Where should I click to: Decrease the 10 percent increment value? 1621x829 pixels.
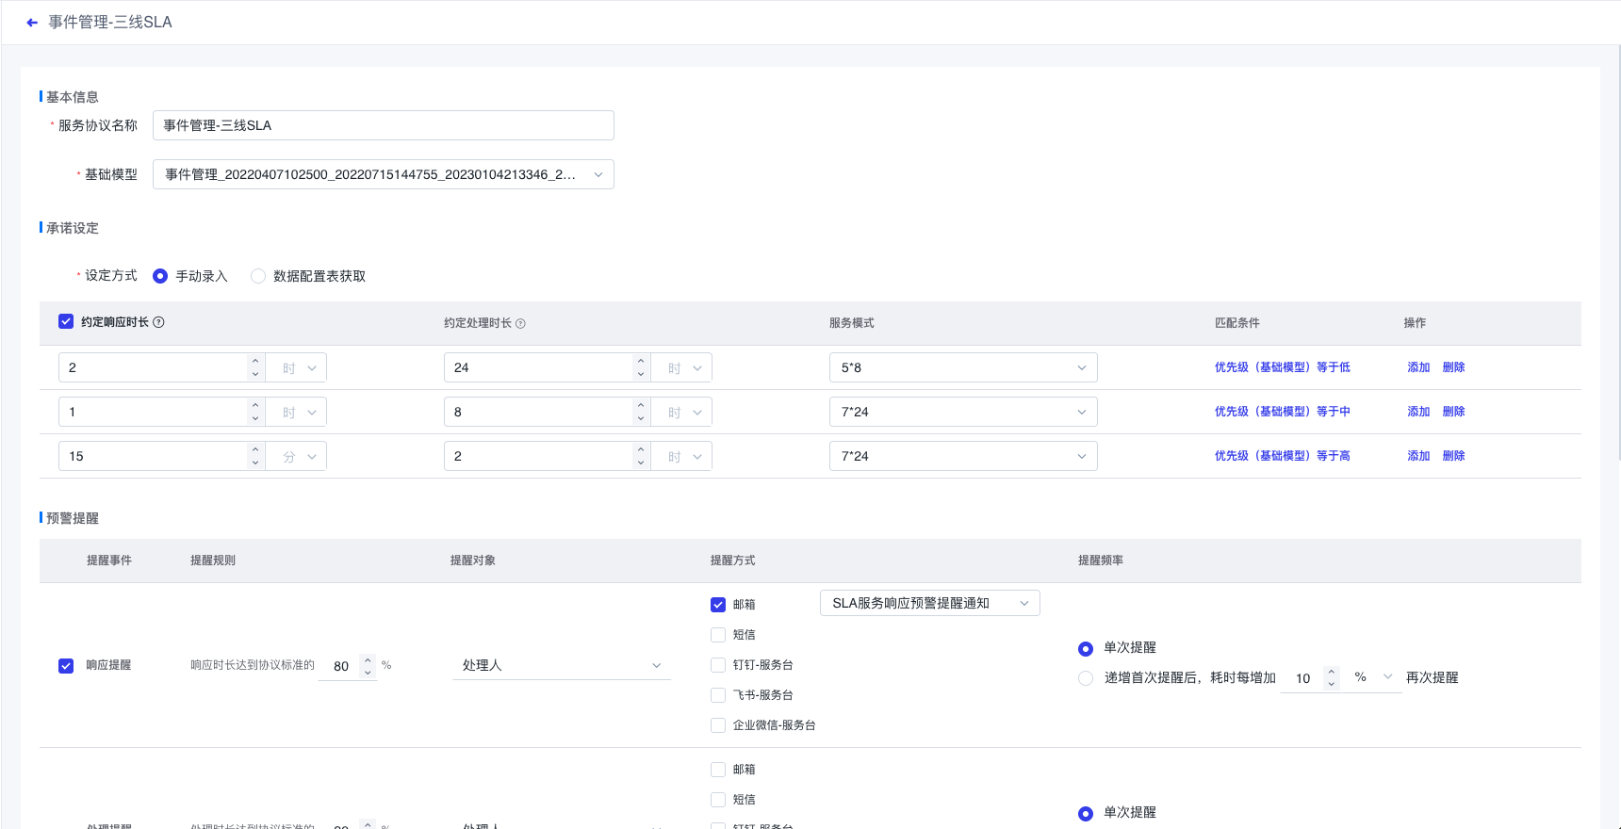(x=1331, y=684)
